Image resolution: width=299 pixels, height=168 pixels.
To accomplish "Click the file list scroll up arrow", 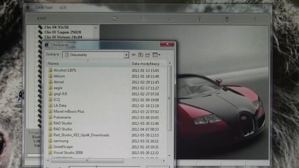I will click(170, 63).
